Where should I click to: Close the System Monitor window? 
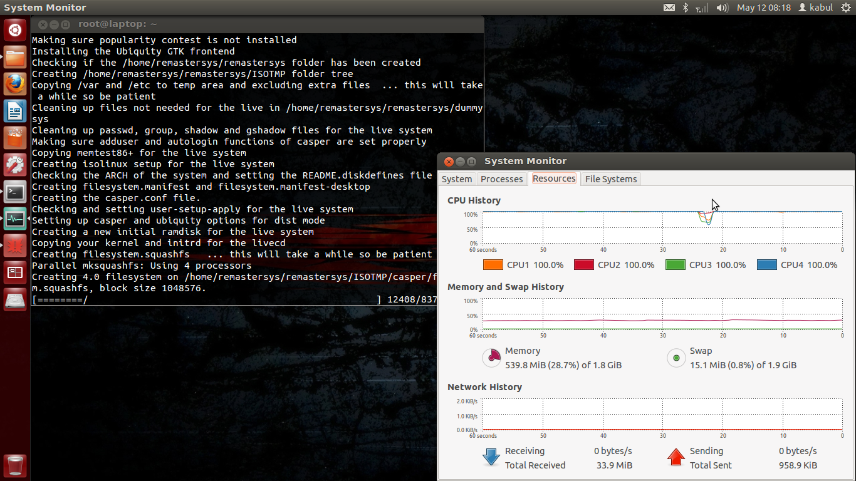(448, 162)
